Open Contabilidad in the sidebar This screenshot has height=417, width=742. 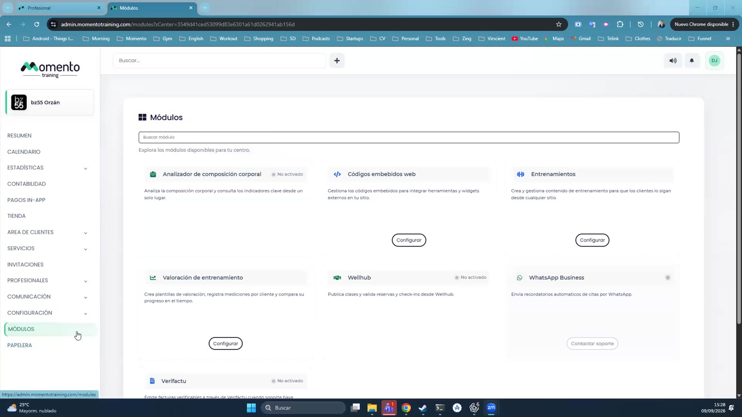(27, 184)
